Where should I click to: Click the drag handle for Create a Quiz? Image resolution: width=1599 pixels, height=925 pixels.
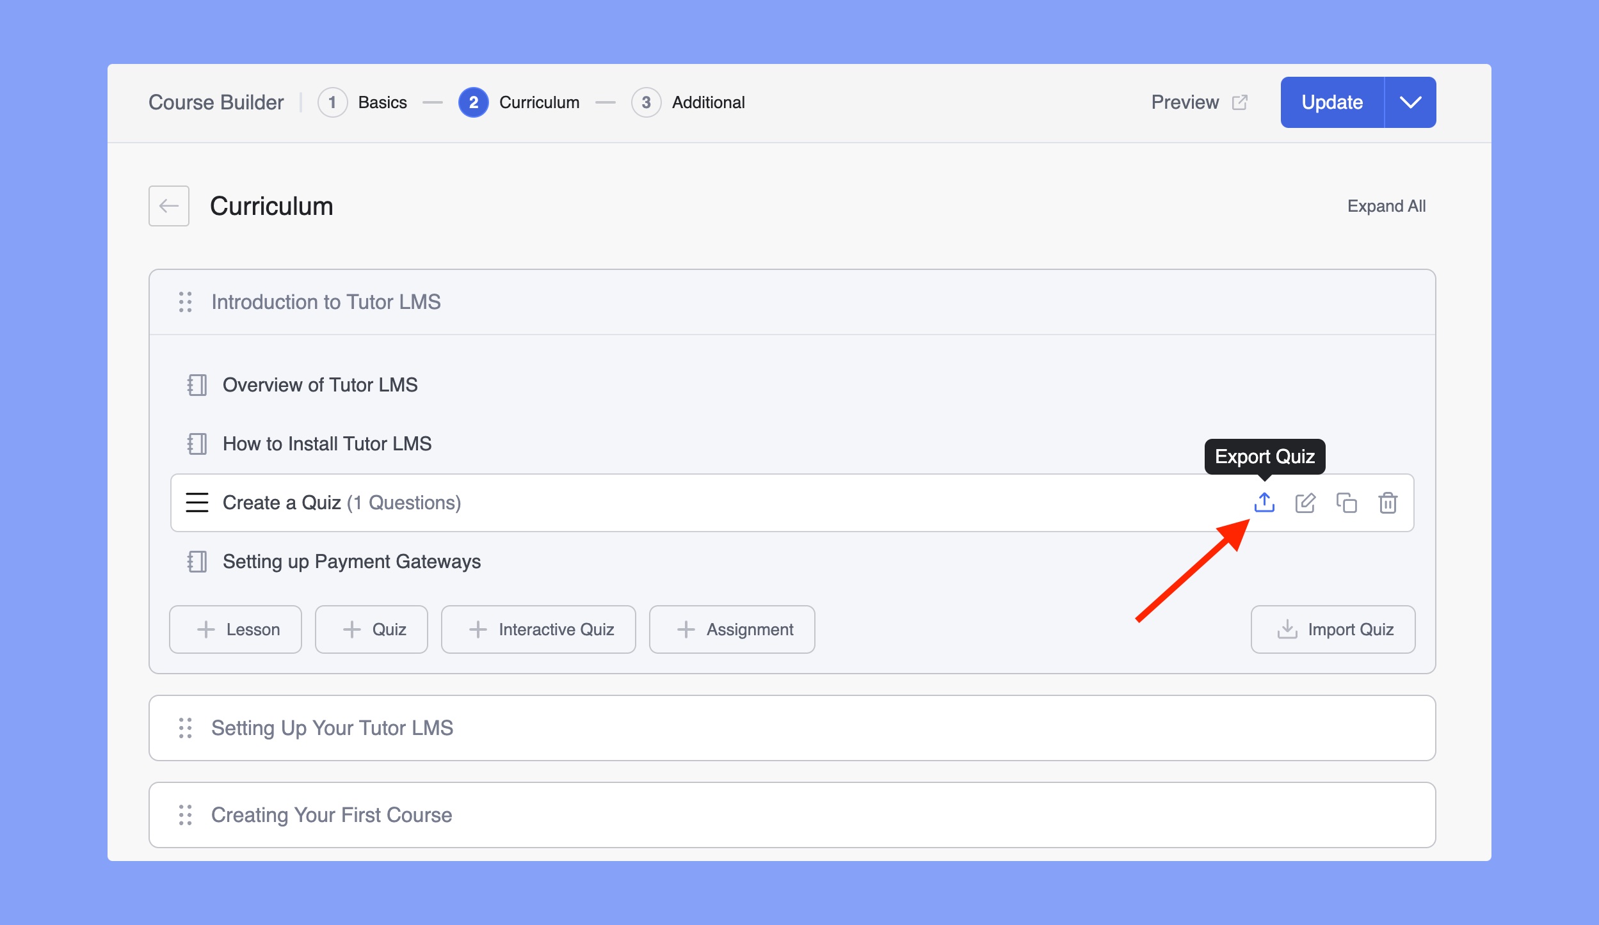coord(197,503)
